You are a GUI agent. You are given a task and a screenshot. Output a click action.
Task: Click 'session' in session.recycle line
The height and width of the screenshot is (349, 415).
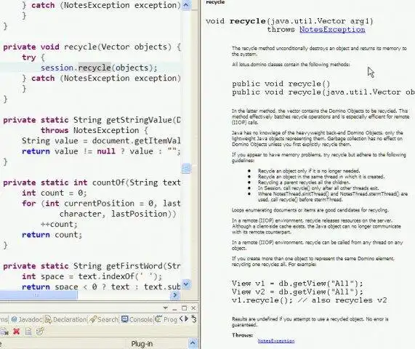pos(57,68)
